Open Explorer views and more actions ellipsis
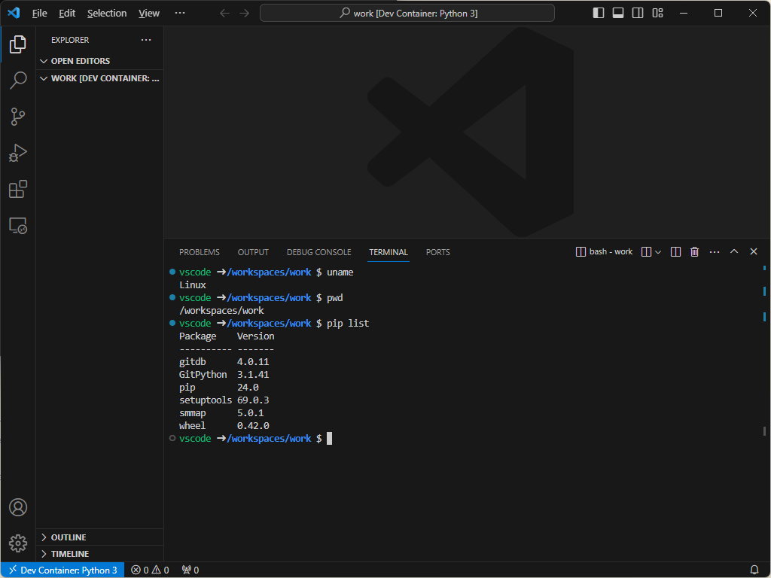 146,40
